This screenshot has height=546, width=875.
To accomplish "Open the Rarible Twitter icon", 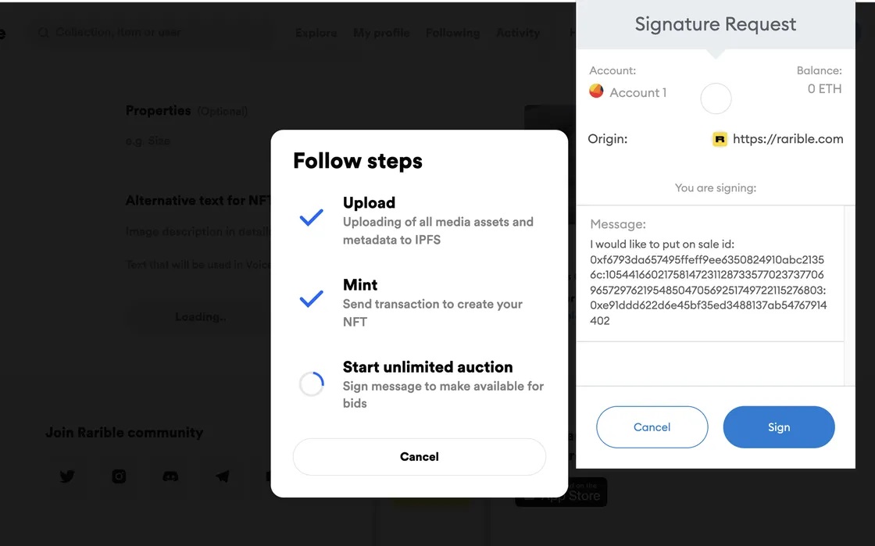I will [x=67, y=476].
